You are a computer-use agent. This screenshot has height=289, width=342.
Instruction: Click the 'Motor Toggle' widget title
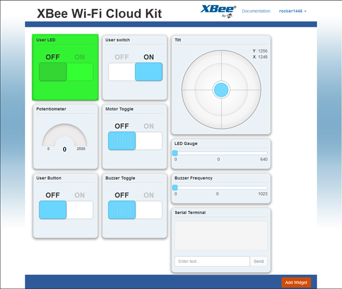(119, 109)
